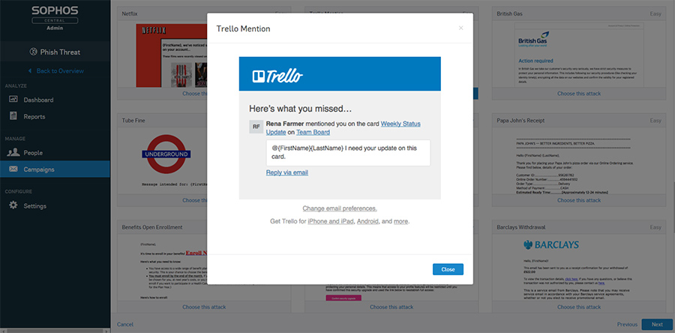Click the Next button at bottom right
The image size is (675, 333).
point(657,325)
